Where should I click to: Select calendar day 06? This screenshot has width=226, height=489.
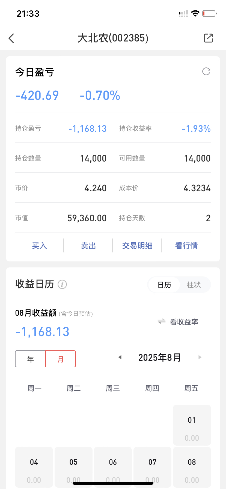pos(113,467)
